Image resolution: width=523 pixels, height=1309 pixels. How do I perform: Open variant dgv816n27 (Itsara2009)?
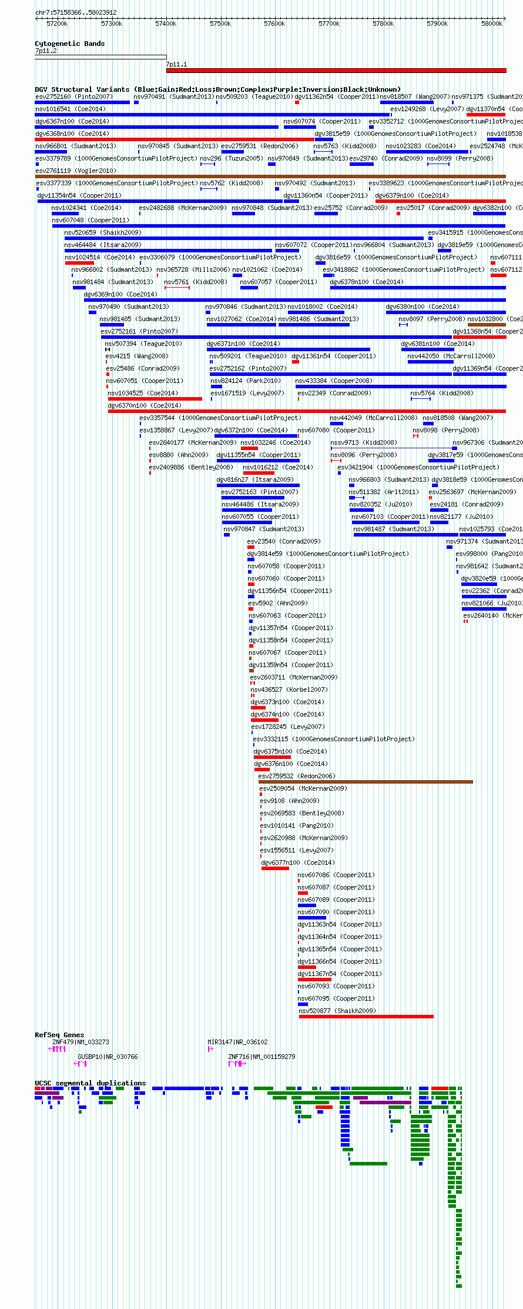click(255, 479)
